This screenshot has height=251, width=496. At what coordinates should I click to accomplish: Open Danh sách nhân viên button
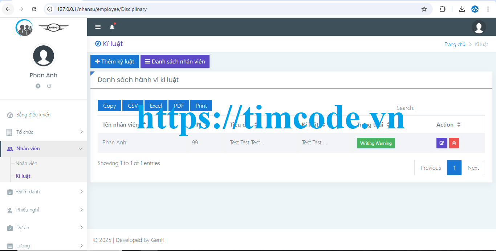pos(175,61)
